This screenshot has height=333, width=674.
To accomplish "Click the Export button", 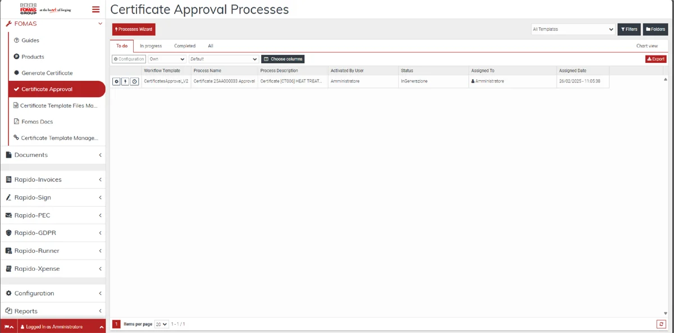I will click(655, 59).
